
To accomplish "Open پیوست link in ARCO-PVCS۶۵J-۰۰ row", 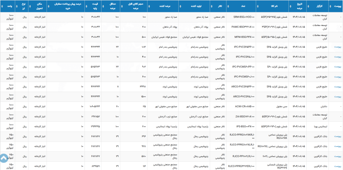I will click(338, 96).
